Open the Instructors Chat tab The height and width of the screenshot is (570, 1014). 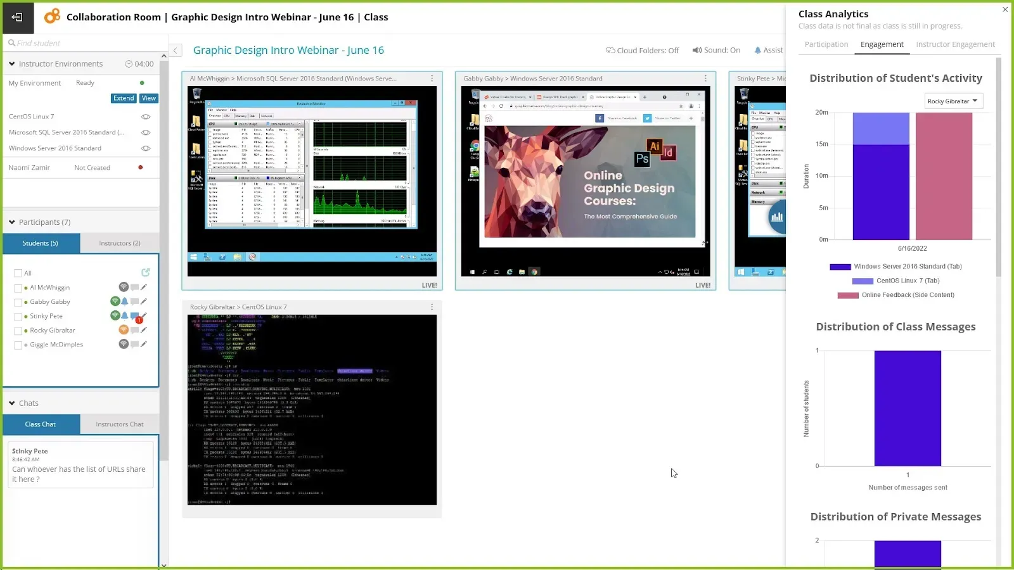point(120,424)
